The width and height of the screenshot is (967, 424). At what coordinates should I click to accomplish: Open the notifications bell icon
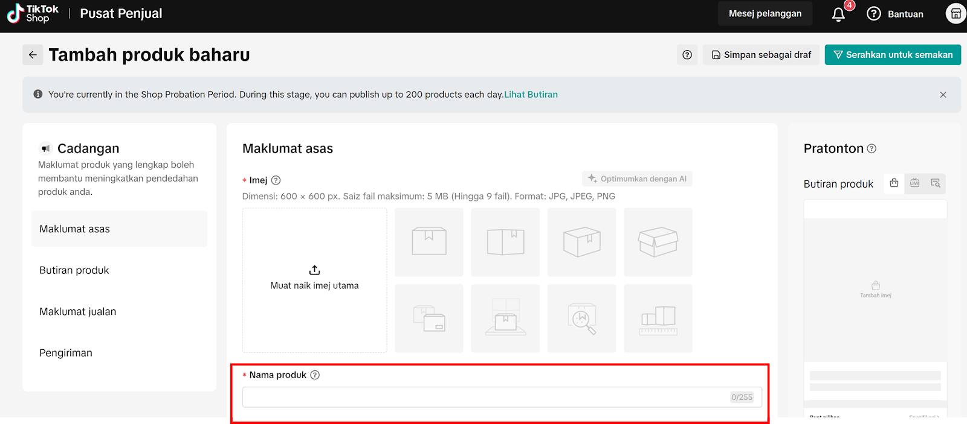coord(838,14)
